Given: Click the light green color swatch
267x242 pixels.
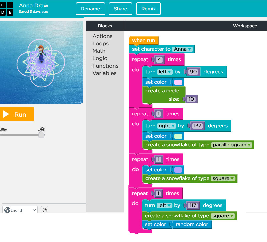Looking at the screenshot, I should (178, 136).
